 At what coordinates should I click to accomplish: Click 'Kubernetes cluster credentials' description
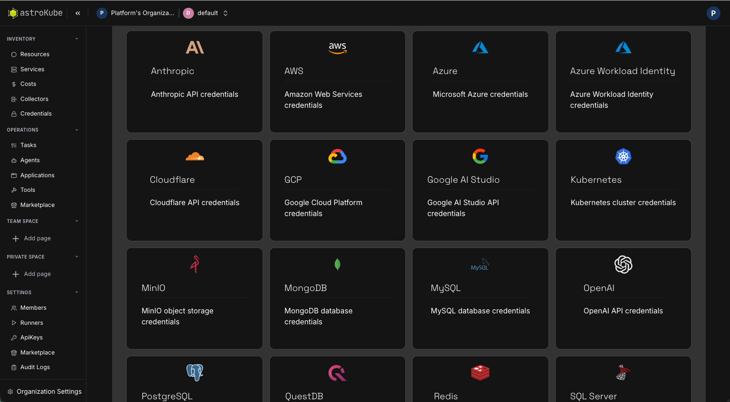pos(623,202)
